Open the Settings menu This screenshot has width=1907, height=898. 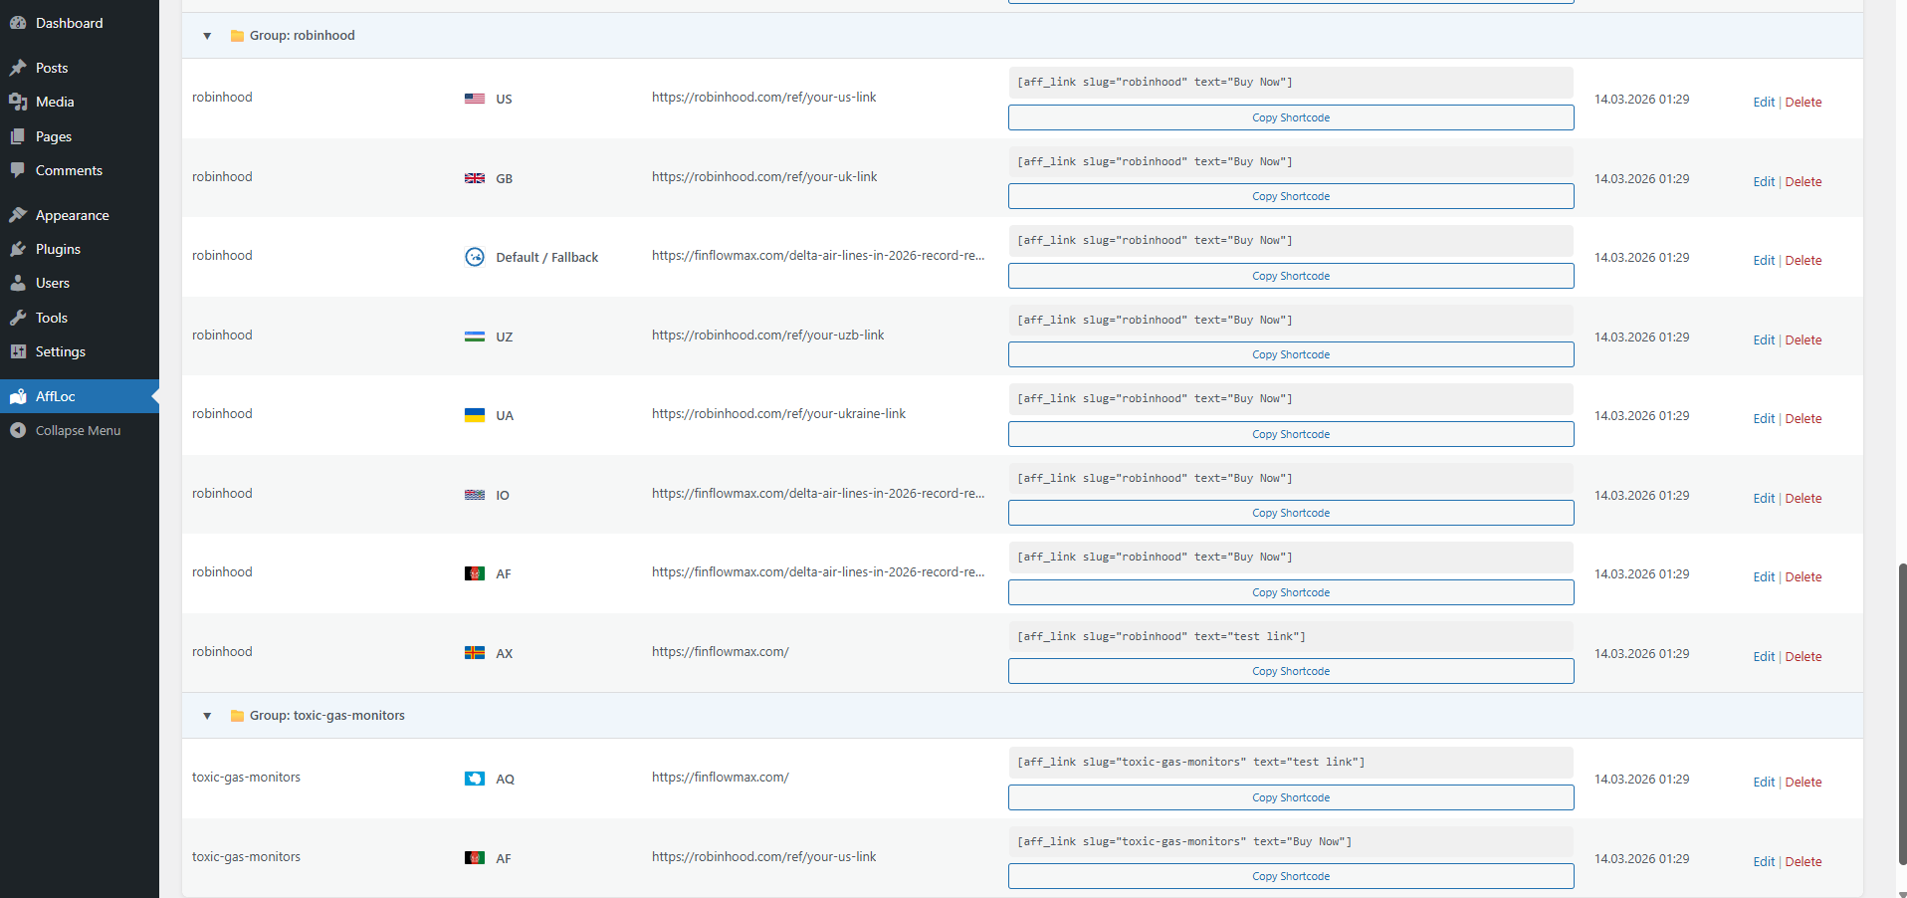coord(60,351)
